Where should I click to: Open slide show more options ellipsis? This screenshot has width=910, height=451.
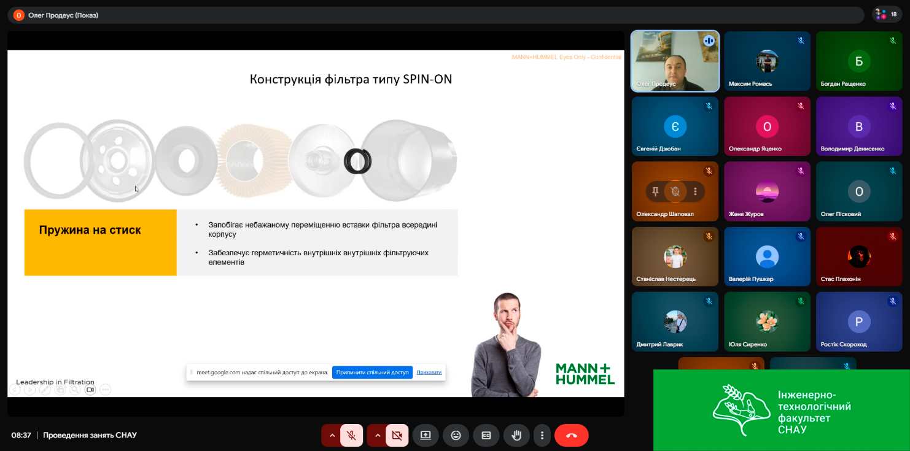(x=105, y=389)
